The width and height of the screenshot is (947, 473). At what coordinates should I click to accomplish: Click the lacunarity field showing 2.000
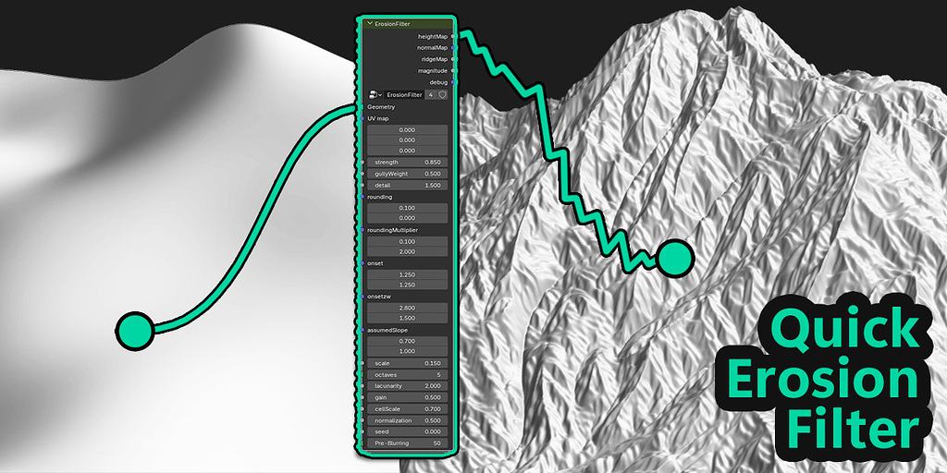coord(408,386)
